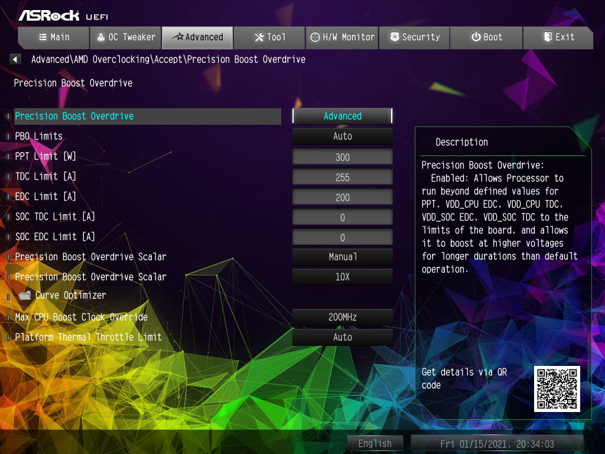The width and height of the screenshot is (605, 454).
Task: Click the date and time display
Action: [x=497, y=444]
